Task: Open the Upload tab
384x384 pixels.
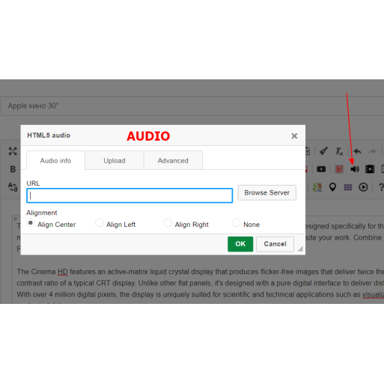Action: pos(115,160)
